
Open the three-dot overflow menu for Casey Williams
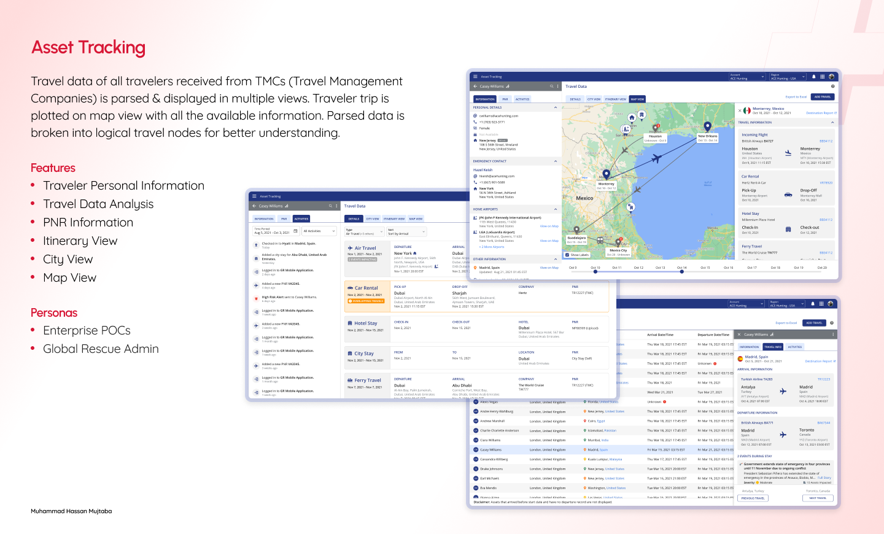click(558, 87)
